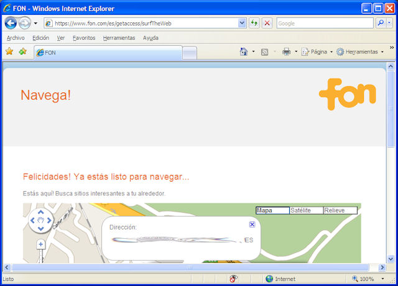Image resolution: width=398 pixels, height=286 pixels.
Task: Click the browser Back arrow button
Action: click(11, 24)
